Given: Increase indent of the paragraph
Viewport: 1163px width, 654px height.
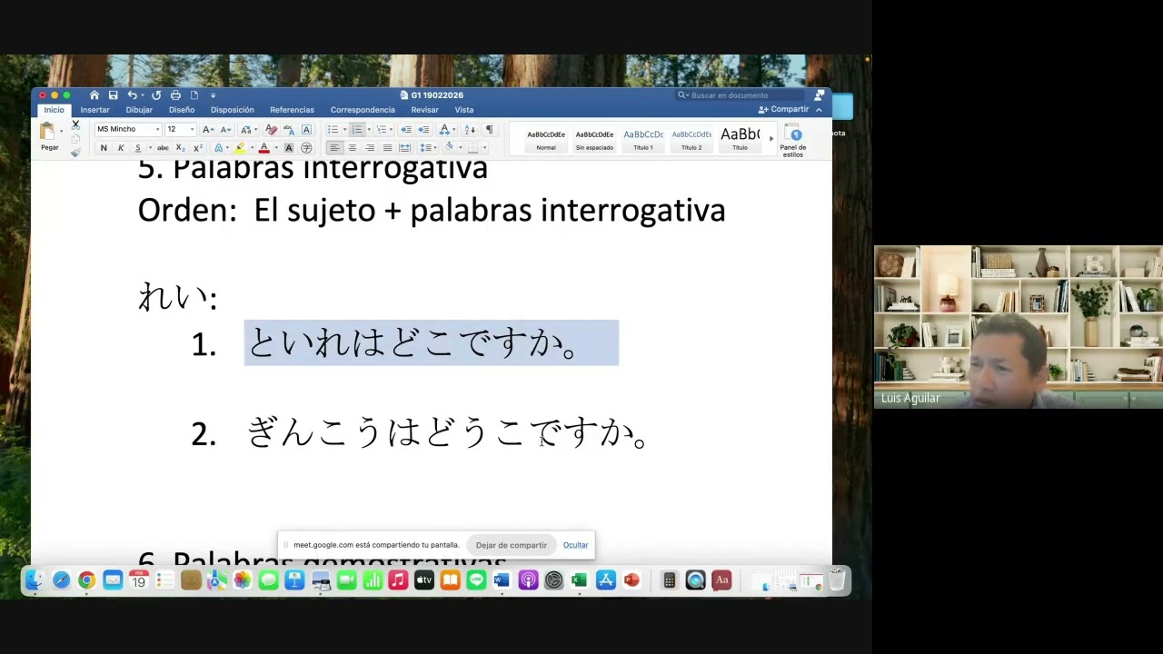Looking at the screenshot, I should click(423, 130).
